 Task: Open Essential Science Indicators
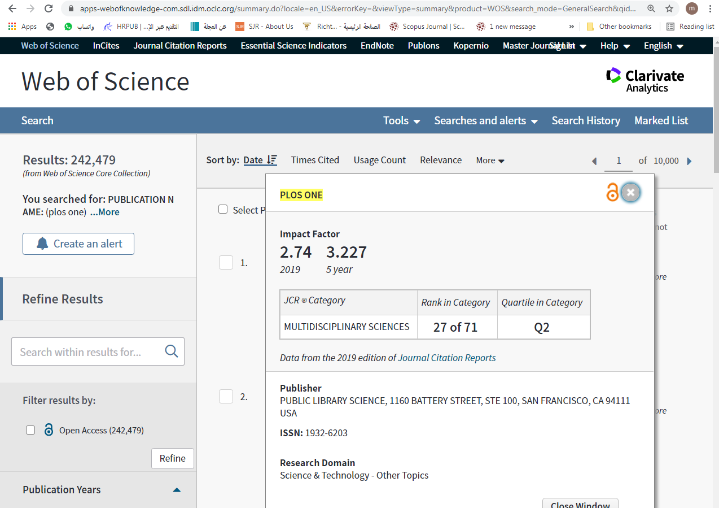293,46
